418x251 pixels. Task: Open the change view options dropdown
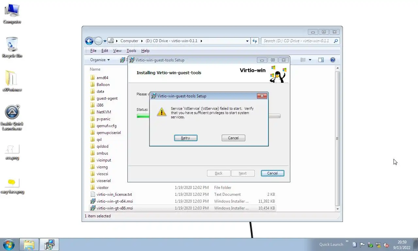pyautogui.click(x=310, y=60)
